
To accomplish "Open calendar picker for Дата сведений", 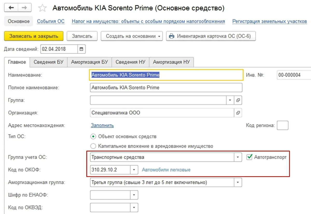I will tap(81, 49).
